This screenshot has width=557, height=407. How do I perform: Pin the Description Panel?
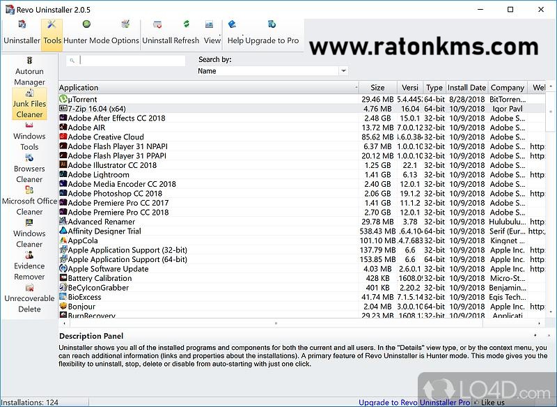tap(535, 335)
